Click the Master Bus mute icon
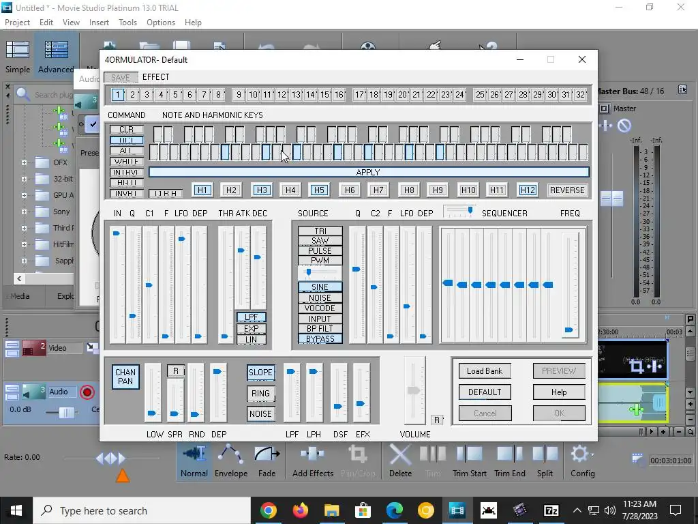The height and width of the screenshot is (524, 698). click(624, 126)
